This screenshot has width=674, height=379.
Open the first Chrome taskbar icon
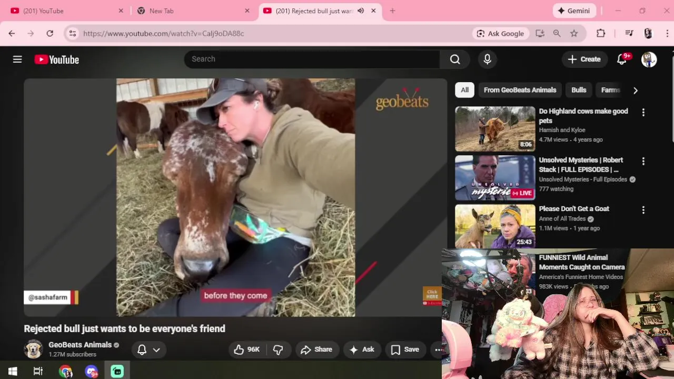(x=65, y=372)
